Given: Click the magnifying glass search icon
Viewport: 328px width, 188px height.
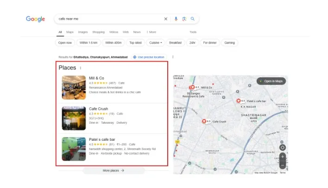Looking at the screenshot, I should 192,19.
